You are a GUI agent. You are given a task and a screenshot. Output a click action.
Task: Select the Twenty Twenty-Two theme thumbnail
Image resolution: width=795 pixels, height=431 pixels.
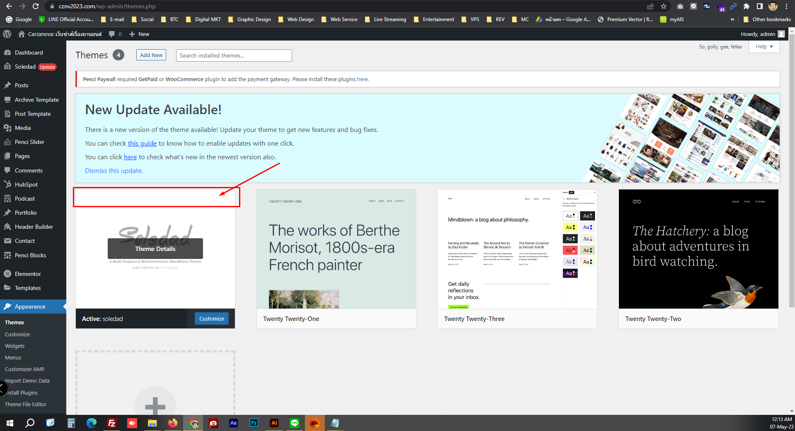698,249
